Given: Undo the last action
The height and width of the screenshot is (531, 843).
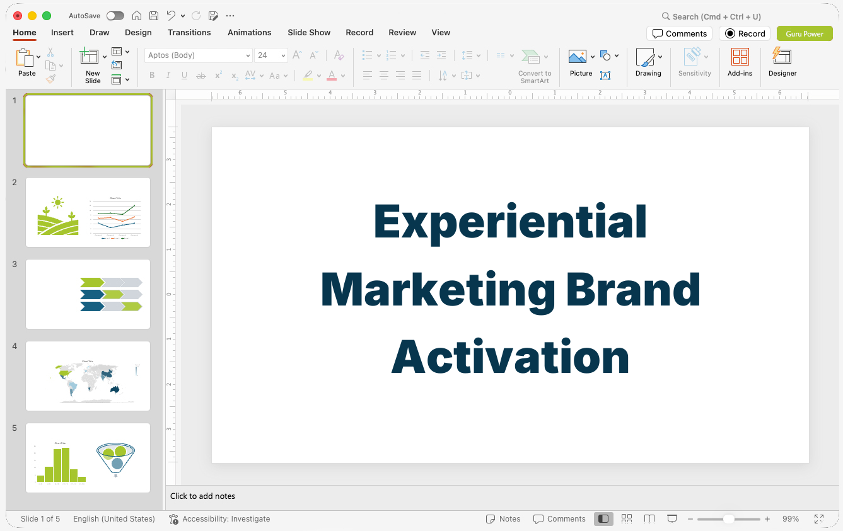Looking at the screenshot, I should (171, 16).
